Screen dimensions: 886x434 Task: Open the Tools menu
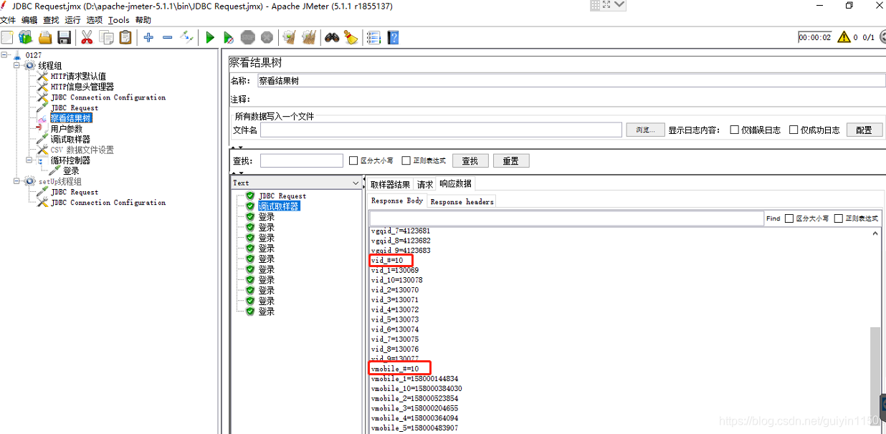(x=118, y=20)
